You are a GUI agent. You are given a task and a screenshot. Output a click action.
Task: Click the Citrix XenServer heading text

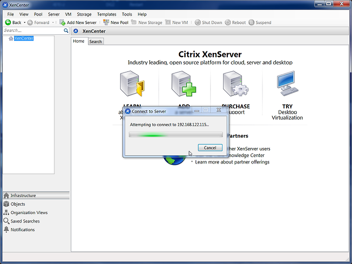tap(210, 54)
